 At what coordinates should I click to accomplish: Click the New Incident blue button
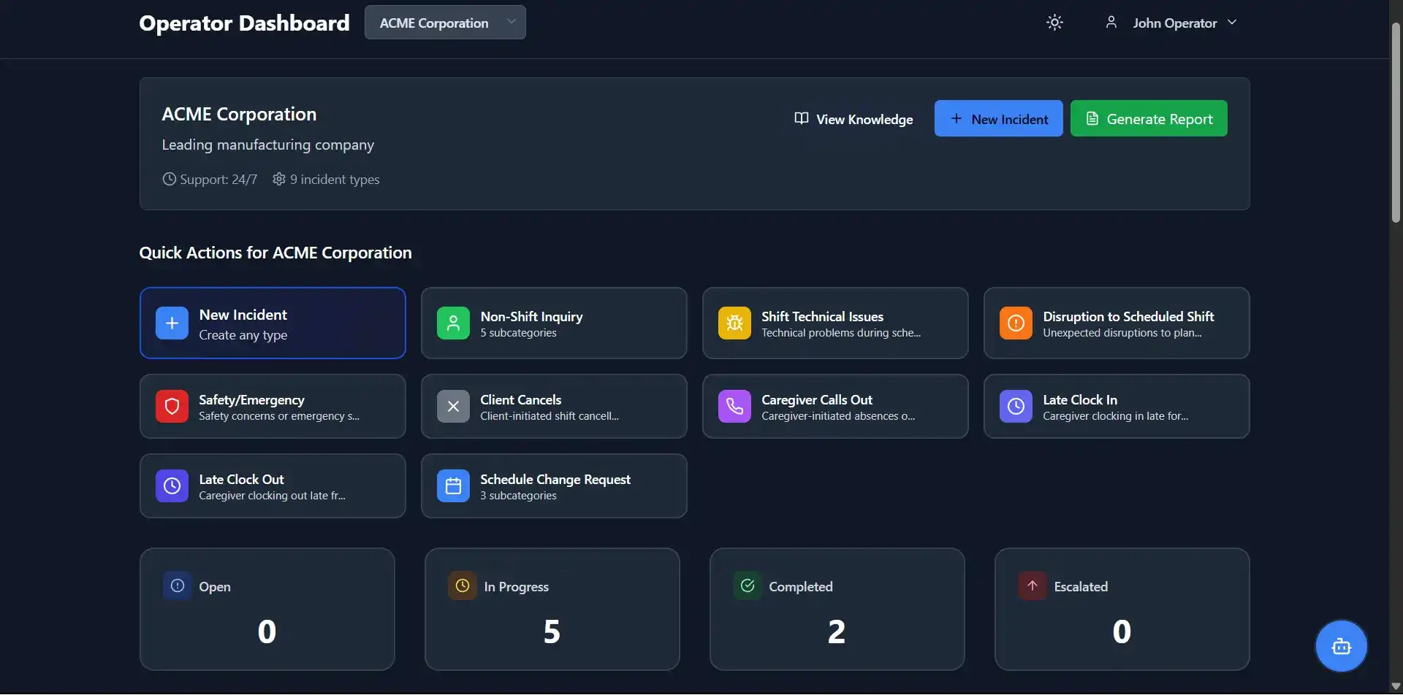click(998, 119)
